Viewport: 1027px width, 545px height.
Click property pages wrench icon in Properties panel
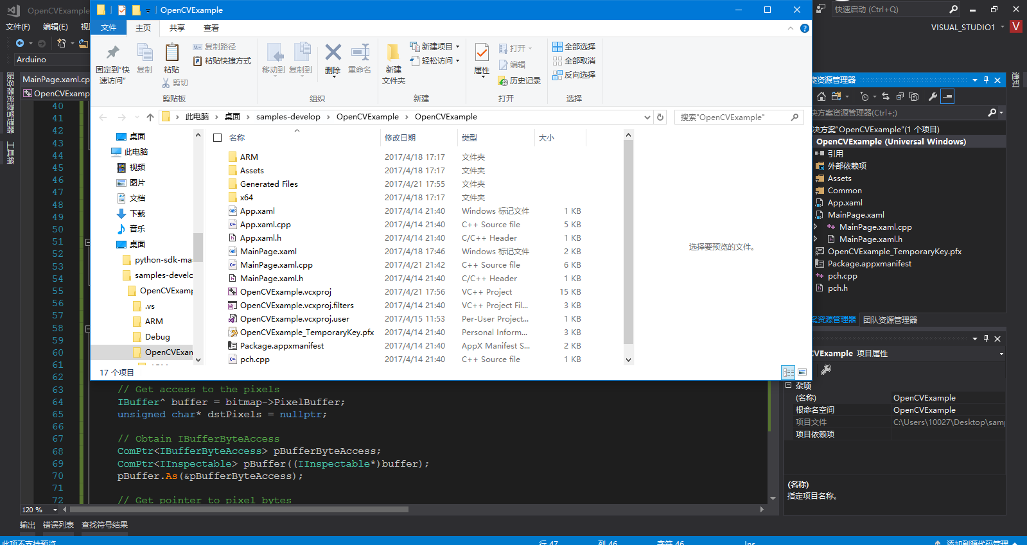click(826, 370)
